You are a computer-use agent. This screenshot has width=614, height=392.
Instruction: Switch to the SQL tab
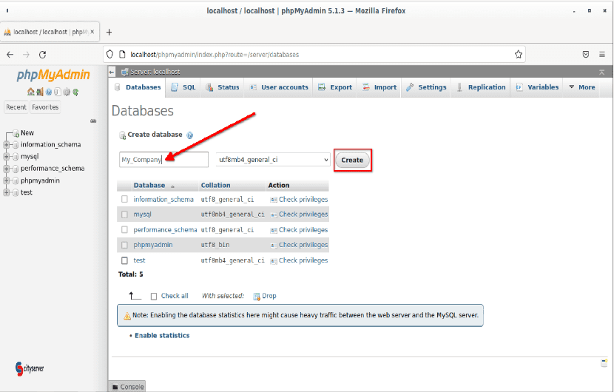pyautogui.click(x=183, y=87)
